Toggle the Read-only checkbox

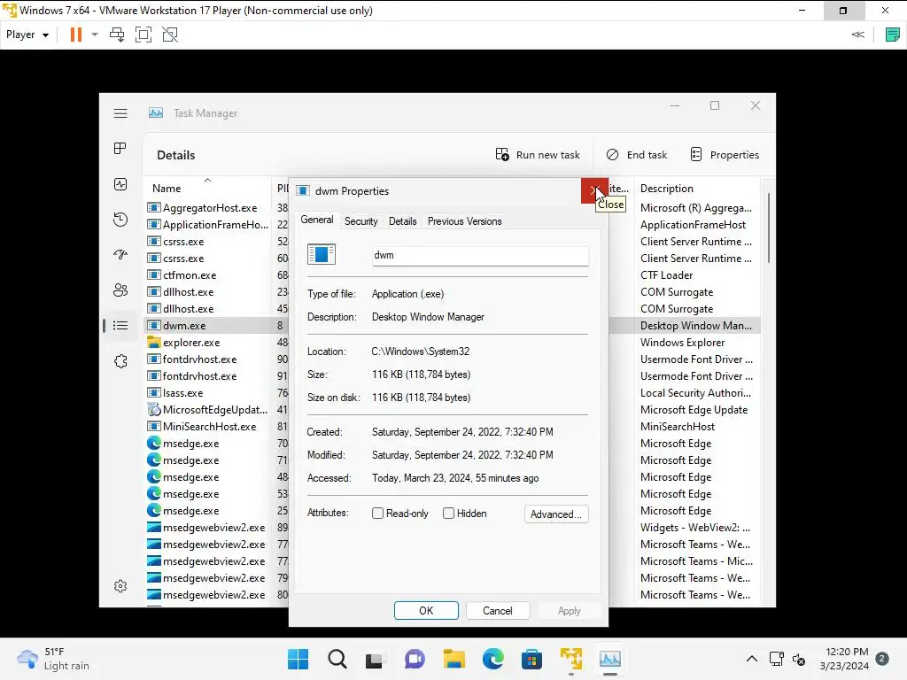pyautogui.click(x=377, y=514)
